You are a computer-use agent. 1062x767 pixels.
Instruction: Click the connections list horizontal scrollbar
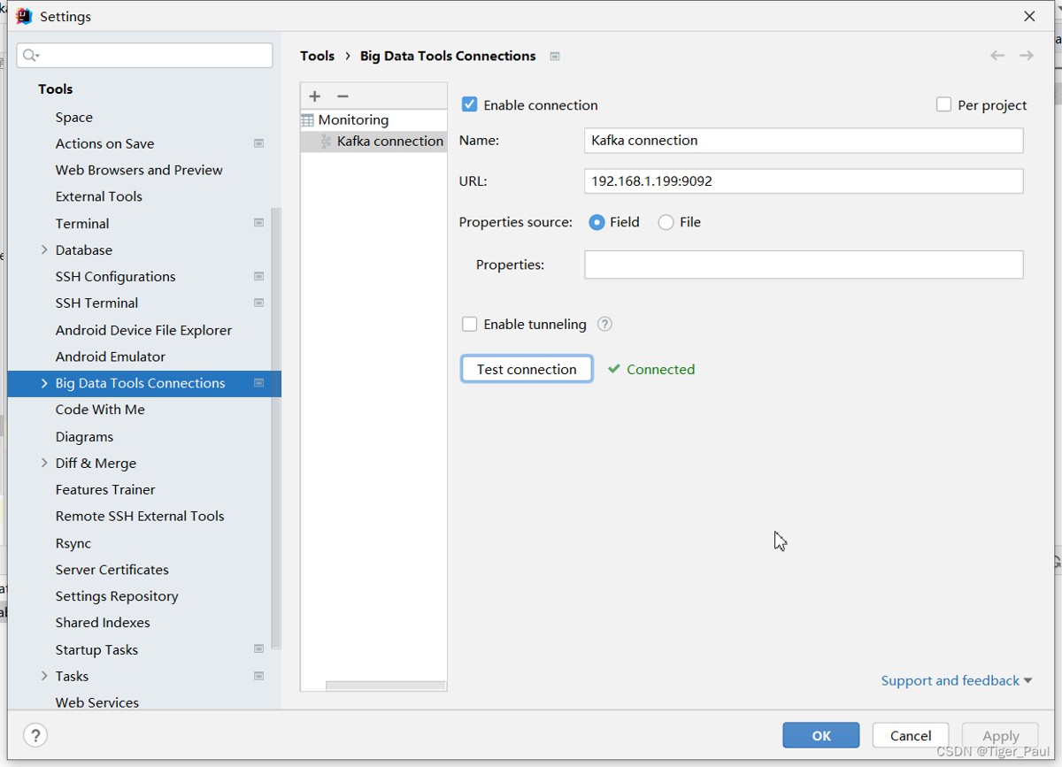385,686
